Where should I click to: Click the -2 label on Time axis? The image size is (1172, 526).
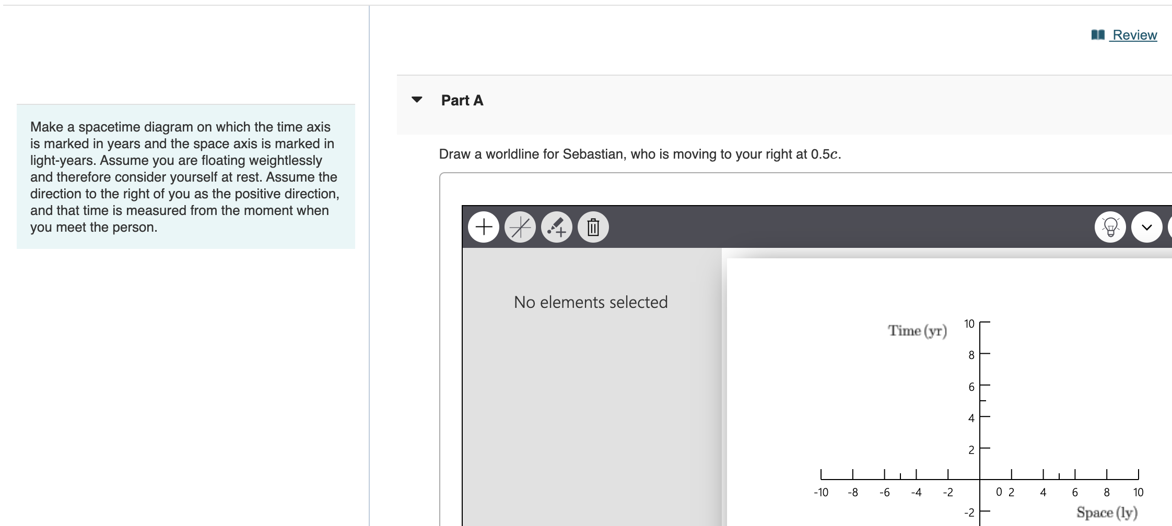(969, 512)
